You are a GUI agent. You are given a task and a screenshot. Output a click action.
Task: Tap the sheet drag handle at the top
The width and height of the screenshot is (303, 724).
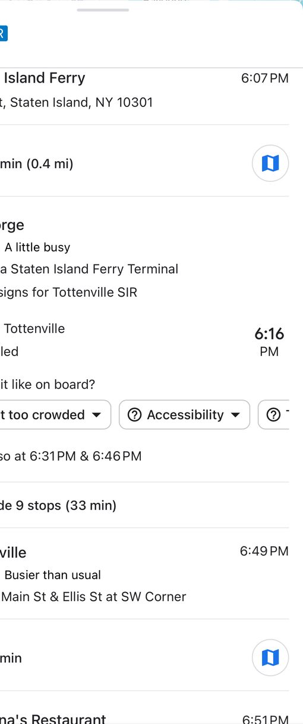coord(103,10)
